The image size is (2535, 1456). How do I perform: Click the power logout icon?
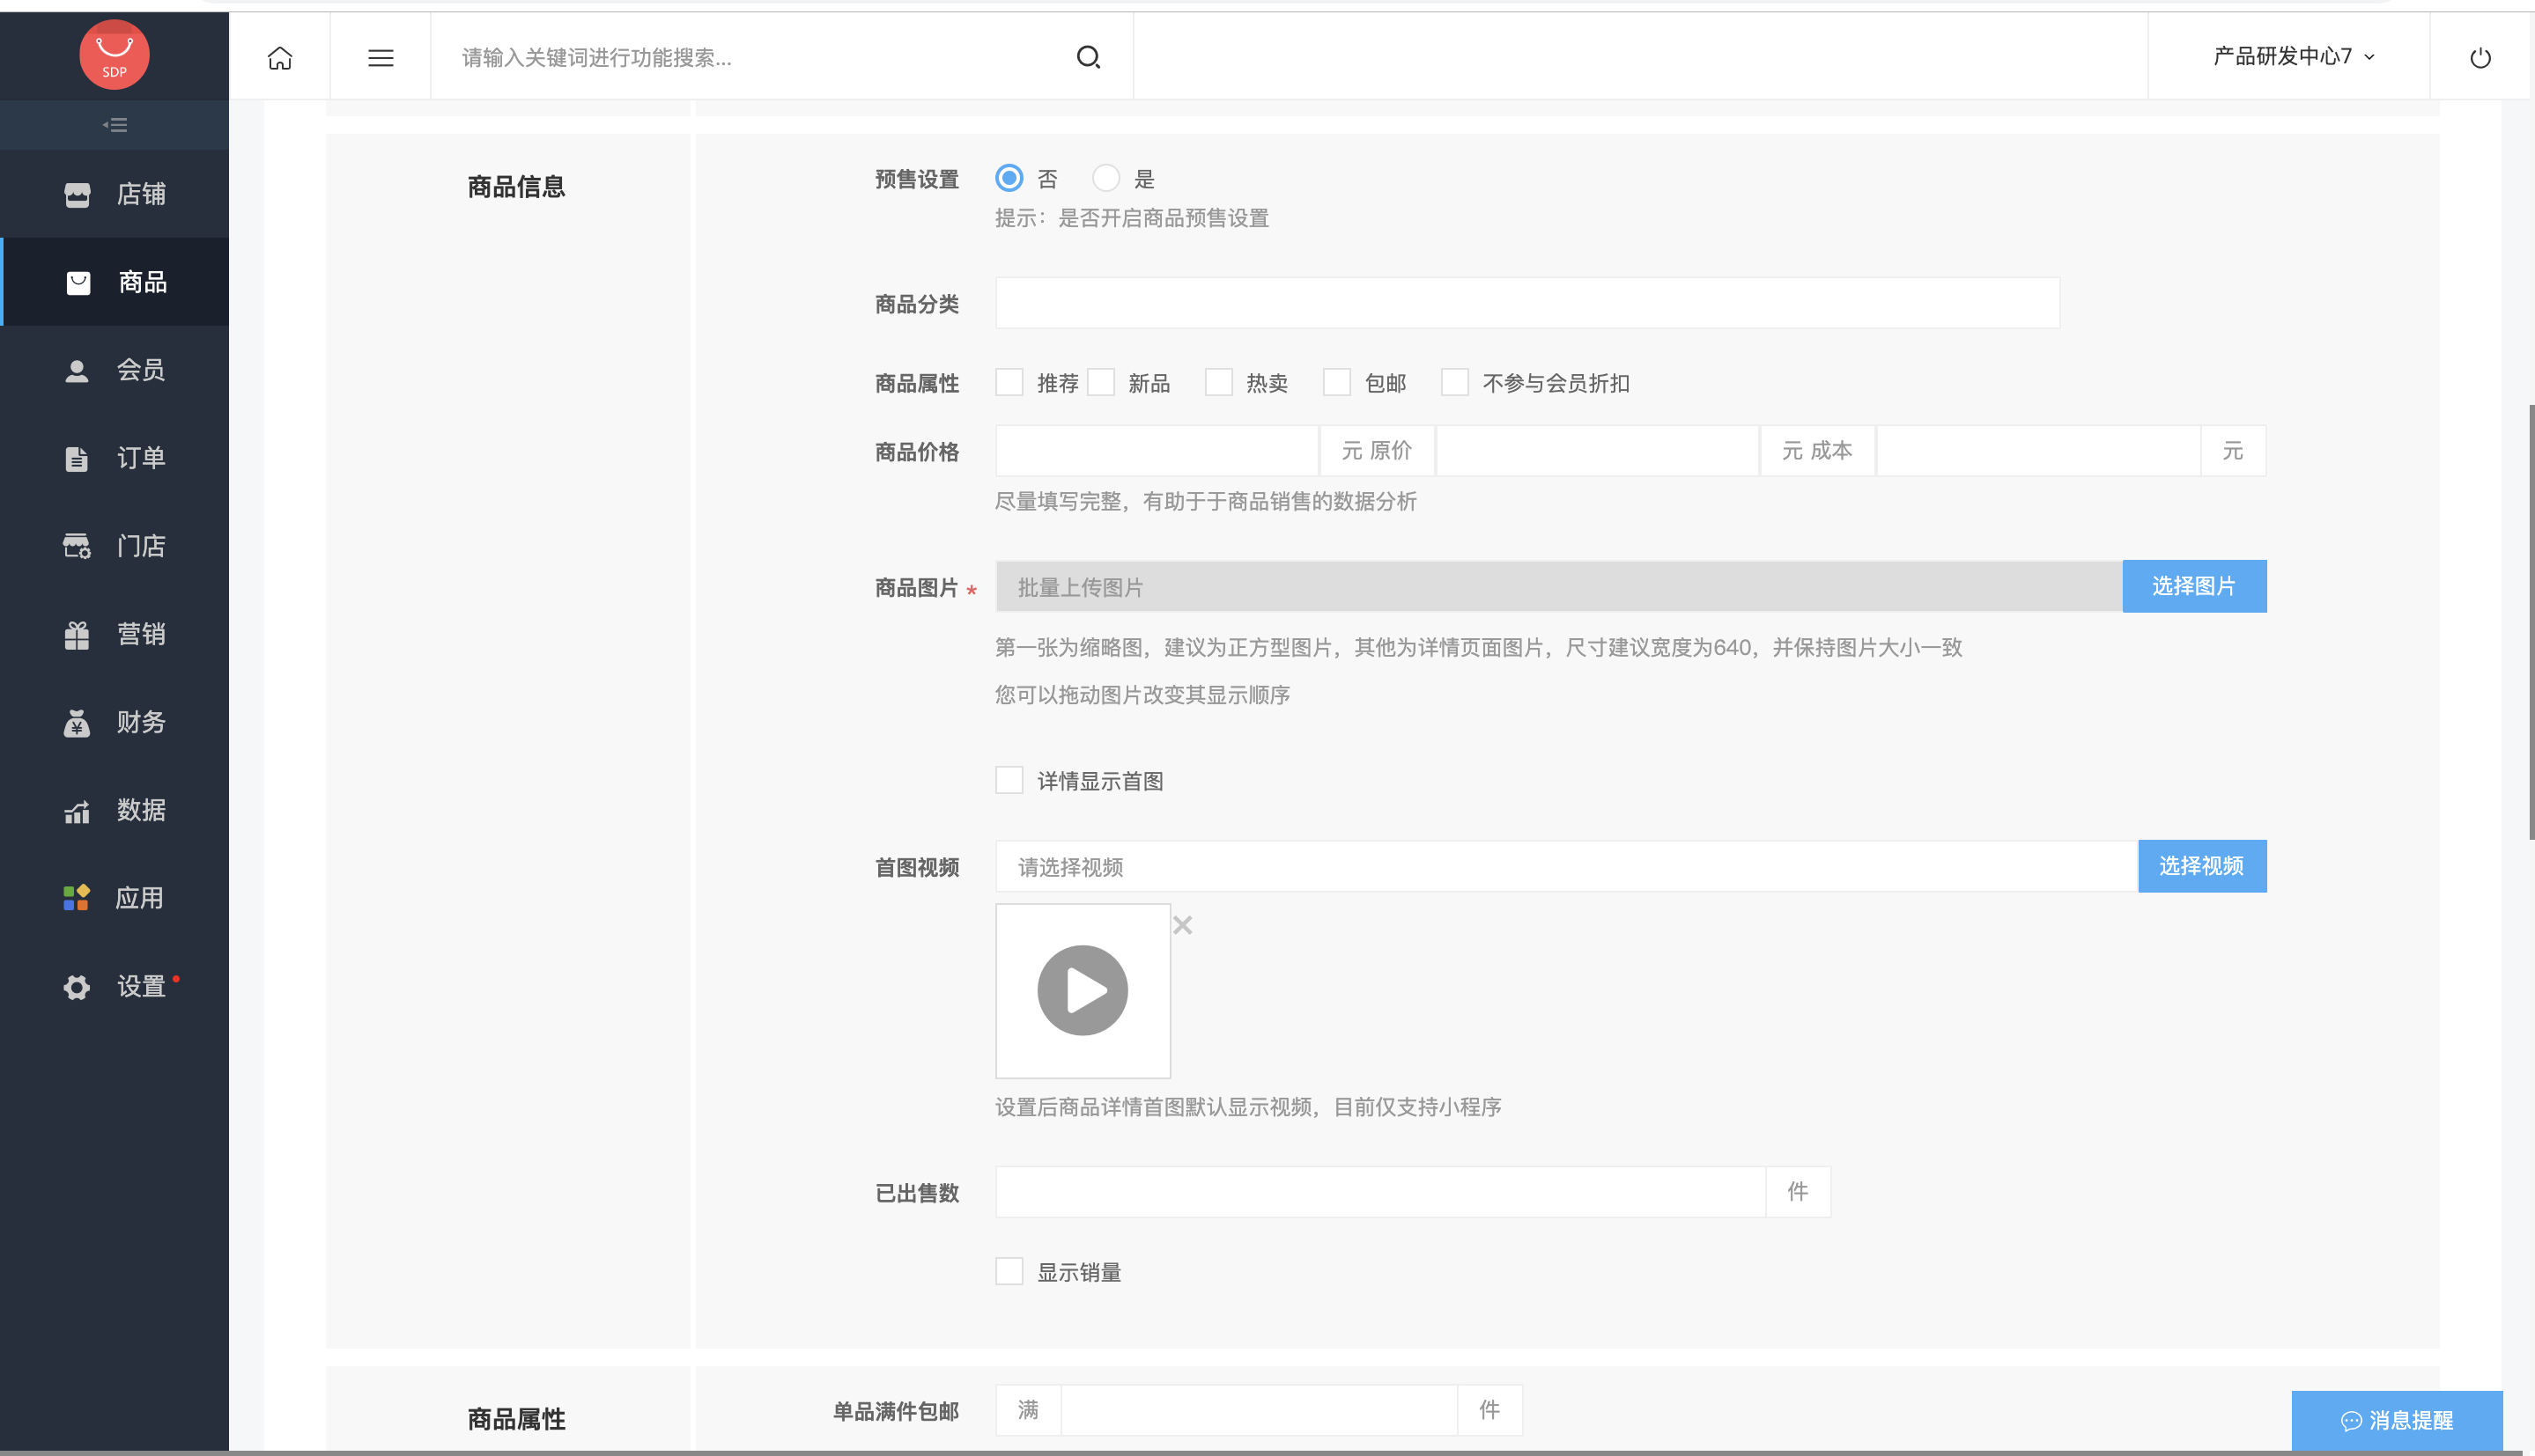point(2480,58)
